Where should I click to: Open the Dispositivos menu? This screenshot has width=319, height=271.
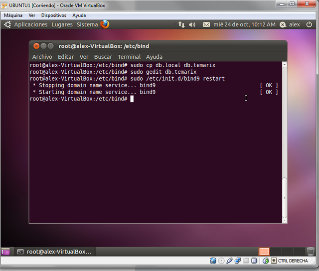tap(54, 15)
